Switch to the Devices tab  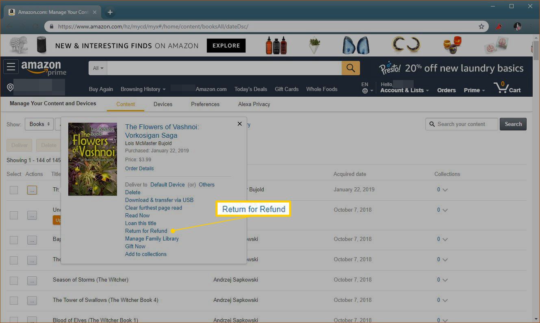[x=163, y=104]
